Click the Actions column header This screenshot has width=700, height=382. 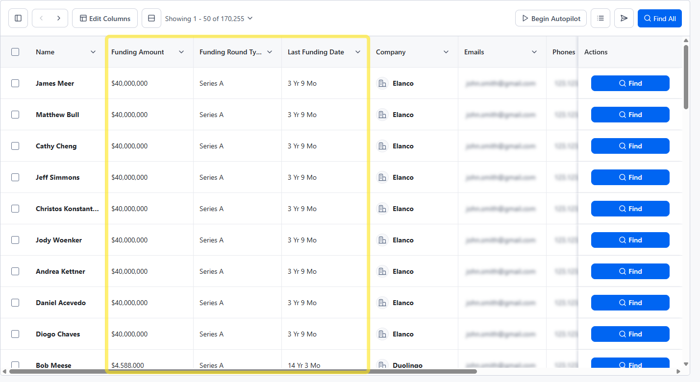[x=596, y=52]
